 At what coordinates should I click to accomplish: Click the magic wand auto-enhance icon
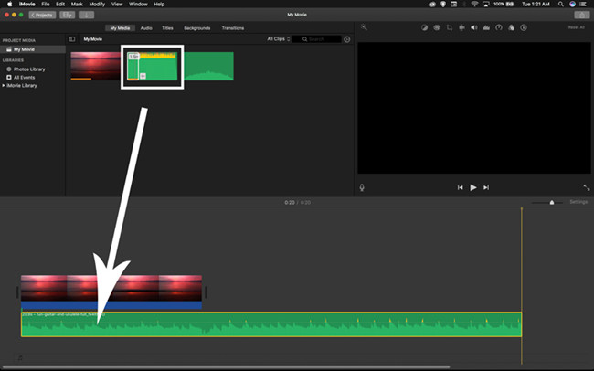364,27
